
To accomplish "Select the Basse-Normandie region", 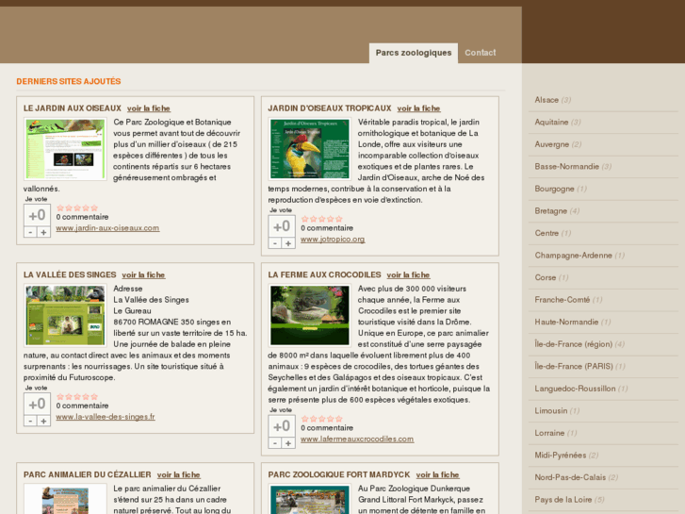I will pyautogui.click(x=566, y=167).
